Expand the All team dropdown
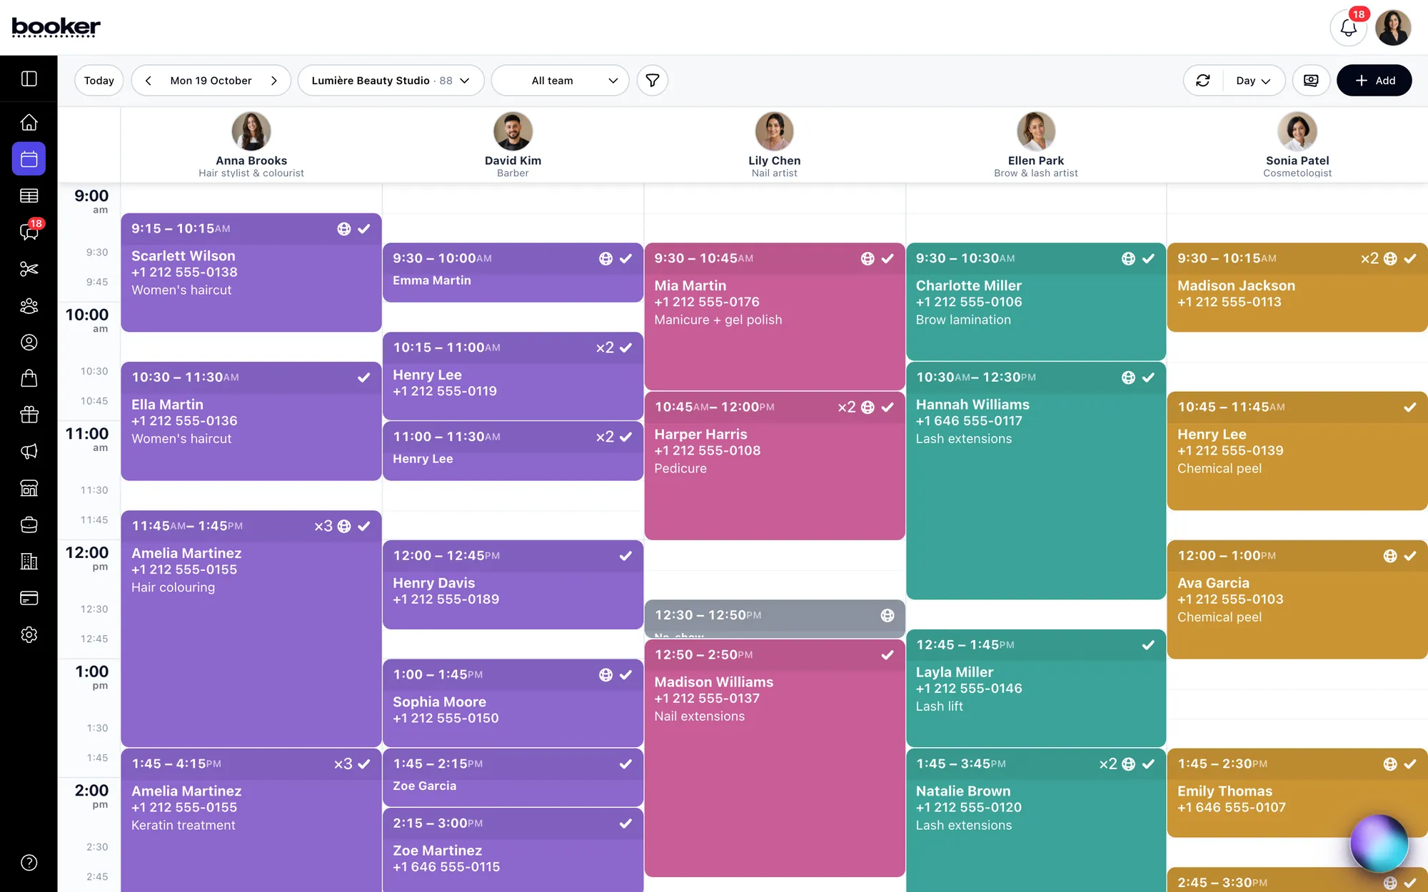1428x892 pixels. [x=560, y=81]
